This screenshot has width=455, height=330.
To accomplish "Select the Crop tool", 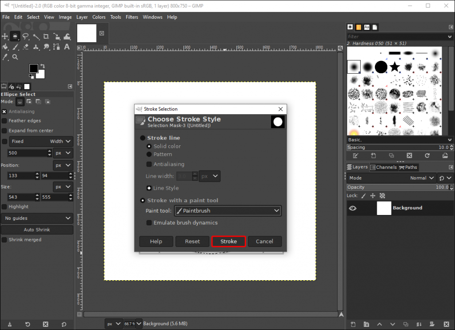I will pyautogui.click(x=46, y=36).
